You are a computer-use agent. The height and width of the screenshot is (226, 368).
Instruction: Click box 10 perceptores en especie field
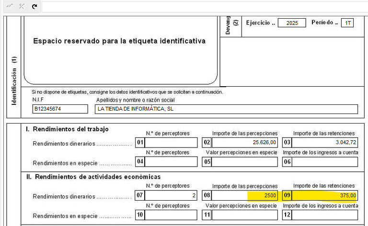pyautogui.click(x=171, y=215)
